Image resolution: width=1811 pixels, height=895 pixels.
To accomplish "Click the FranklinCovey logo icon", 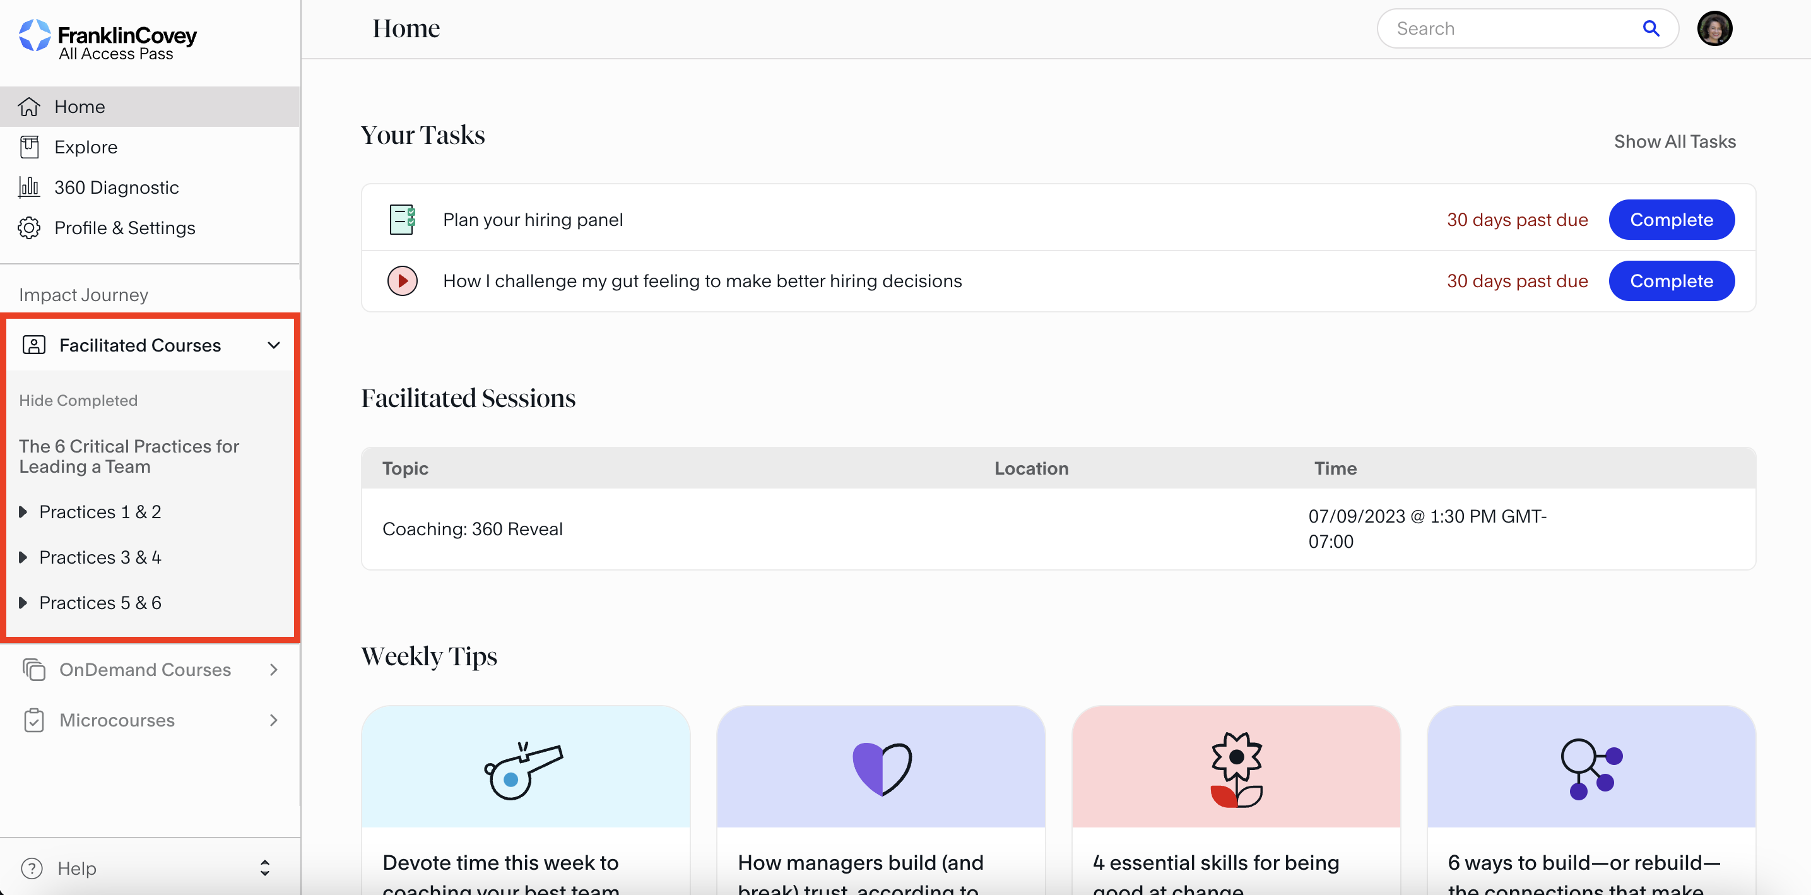I will pos(35,35).
